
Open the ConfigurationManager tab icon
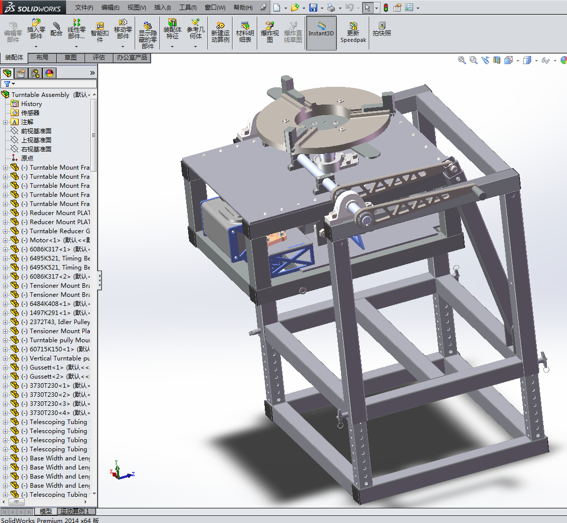click(35, 73)
